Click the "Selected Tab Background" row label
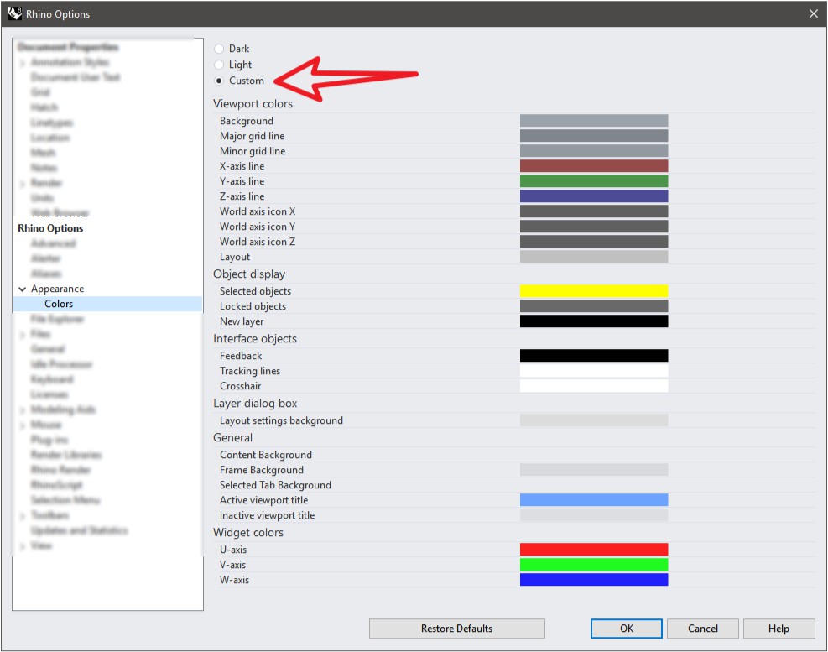 click(x=276, y=485)
